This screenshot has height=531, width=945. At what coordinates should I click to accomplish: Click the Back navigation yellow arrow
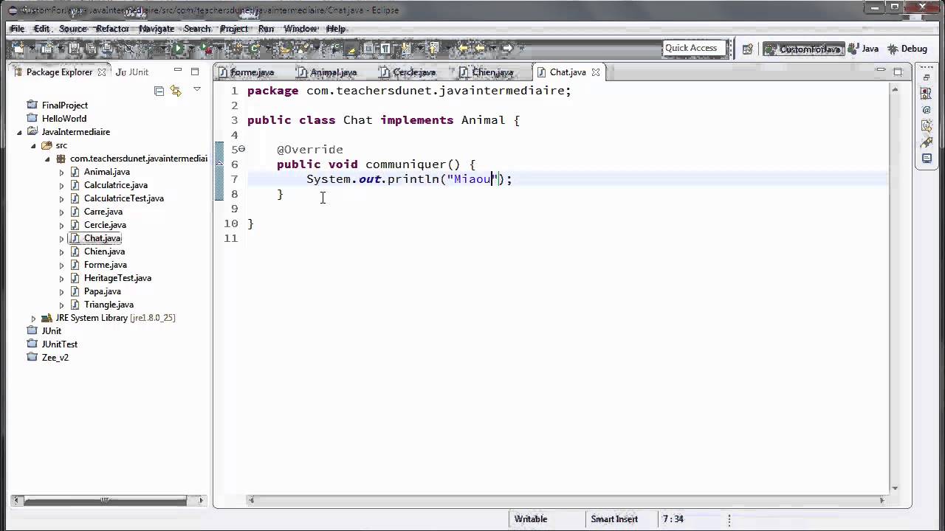(x=480, y=49)
